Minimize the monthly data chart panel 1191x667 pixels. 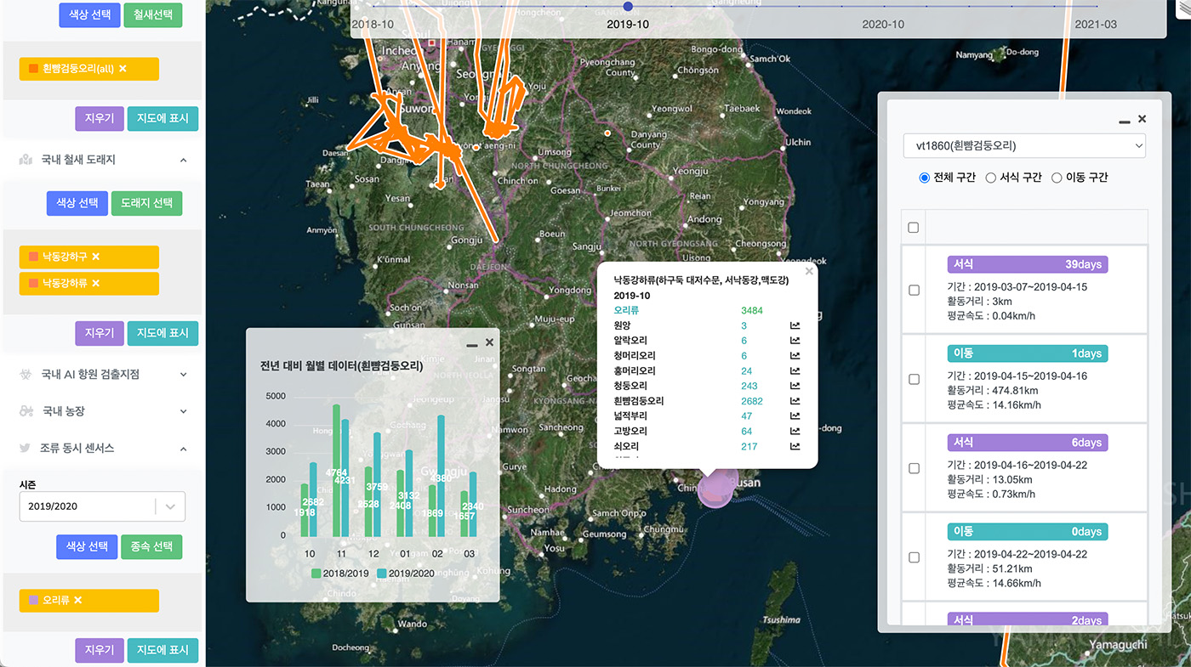pos(472,344)
